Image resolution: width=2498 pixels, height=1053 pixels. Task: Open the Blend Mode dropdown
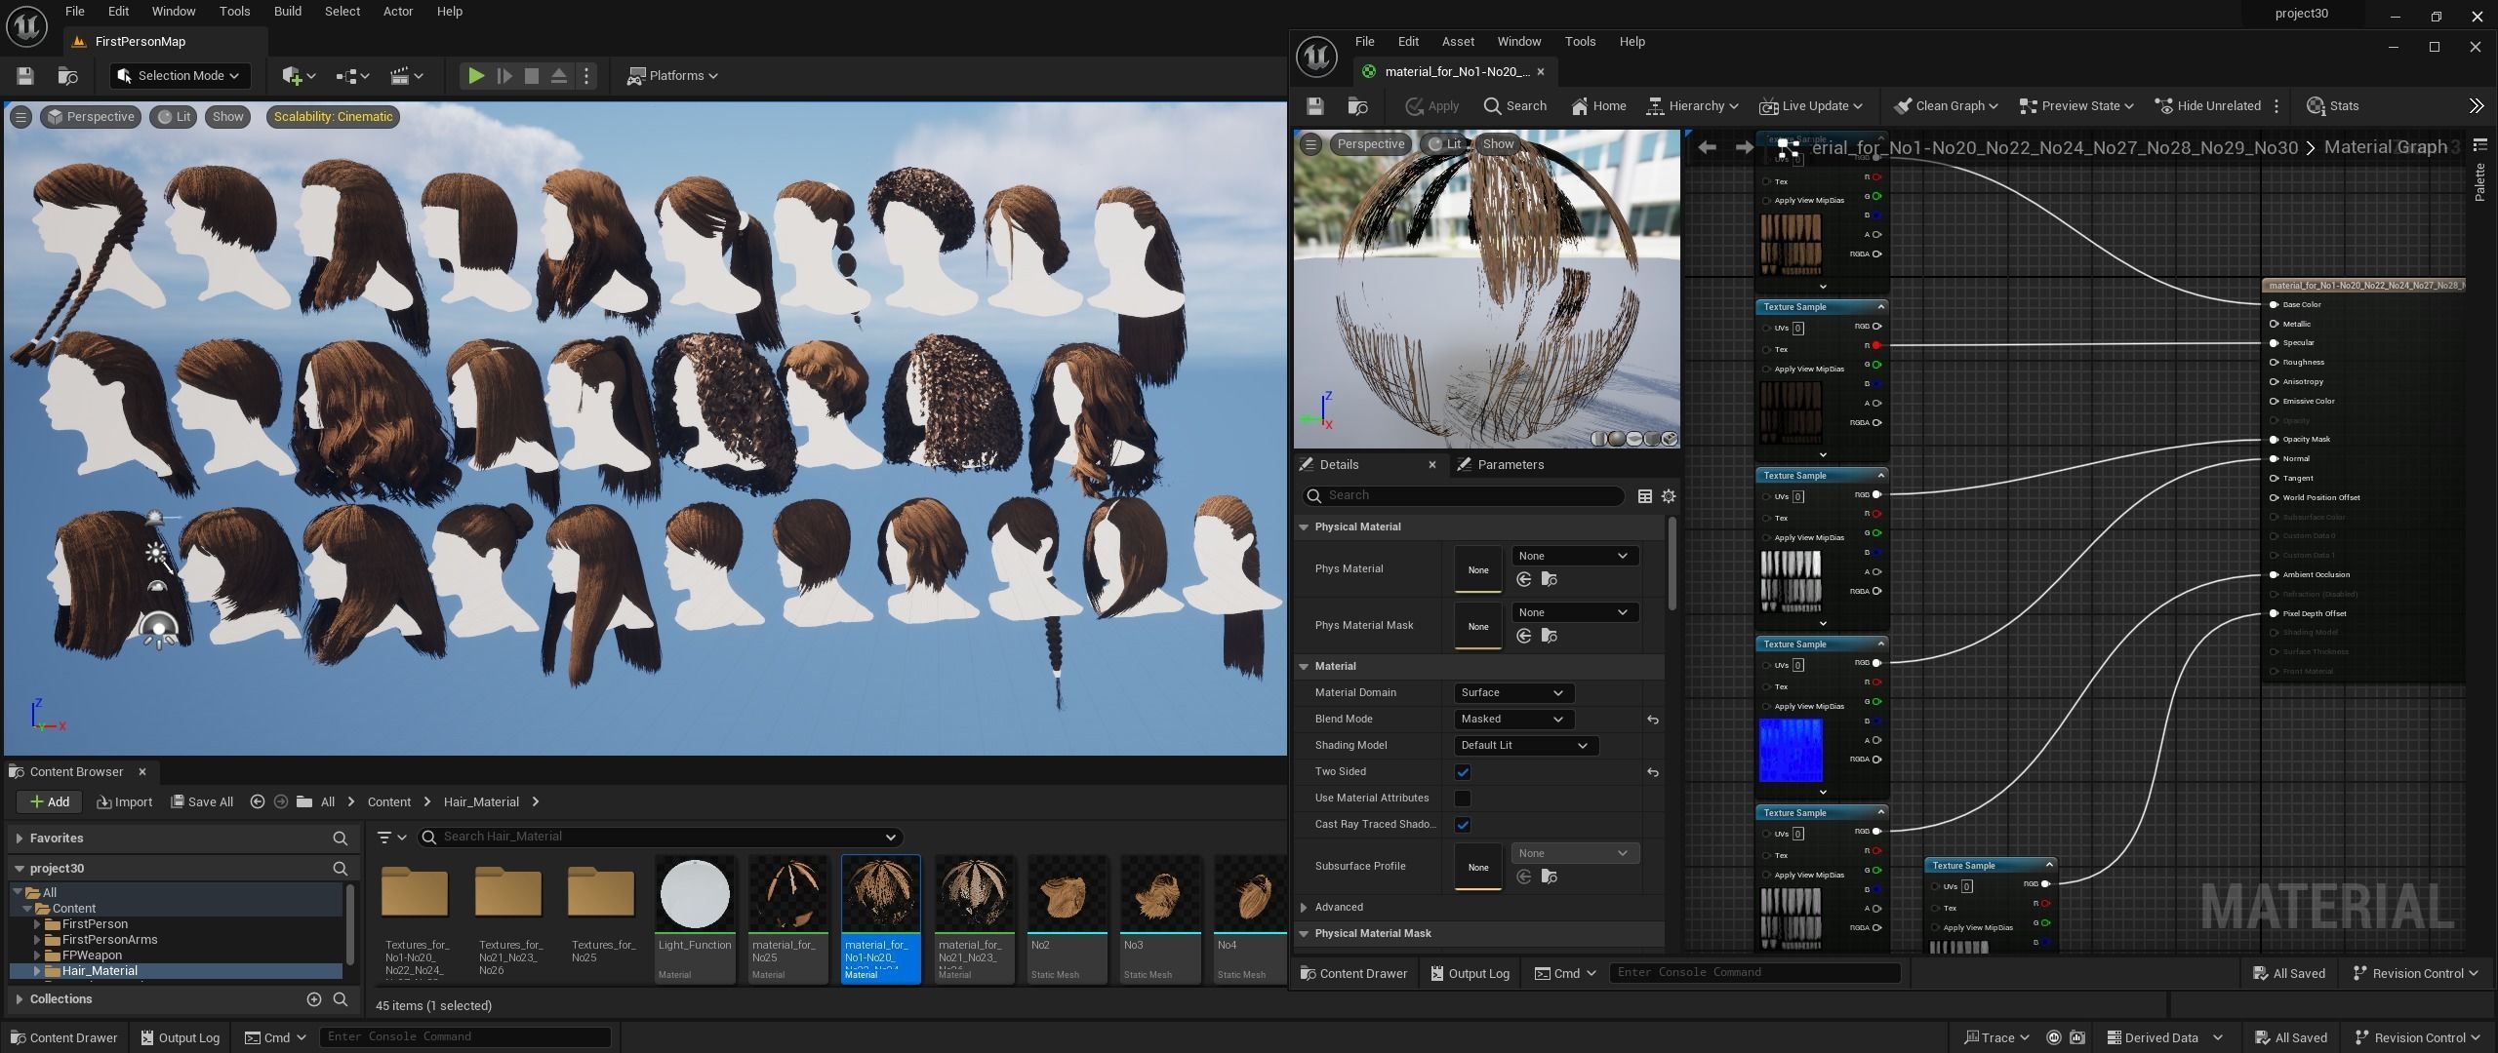tap(1512, 720)
